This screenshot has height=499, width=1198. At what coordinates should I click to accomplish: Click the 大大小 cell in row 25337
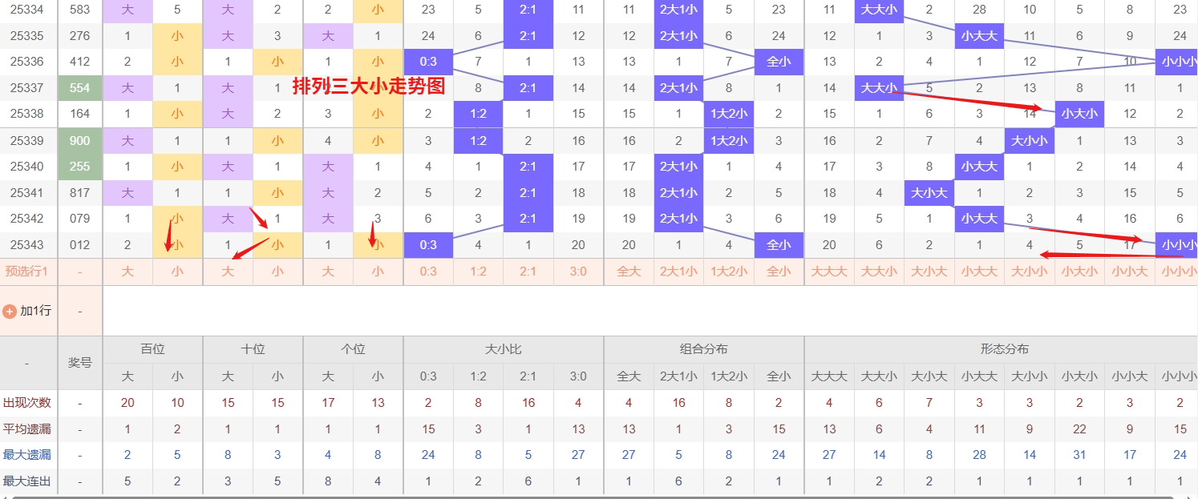pyautogui.click(x=879, y=88)
